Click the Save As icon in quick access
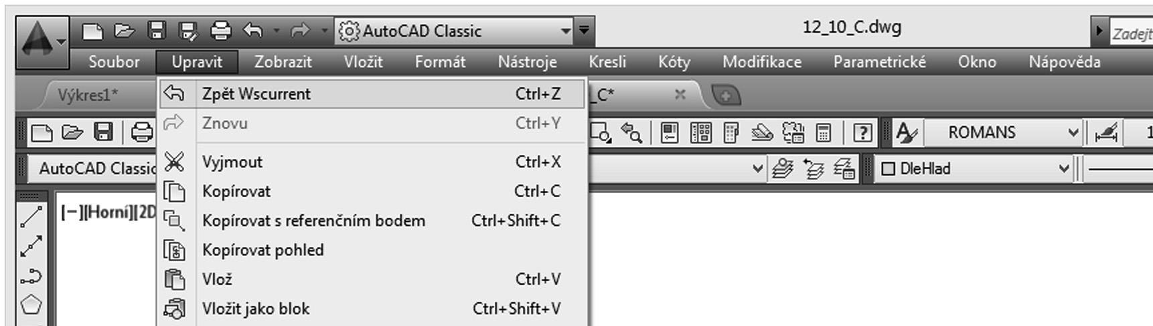Viewport: 1153px width, 326px height. pyautogui.click(x=189, y=31)
